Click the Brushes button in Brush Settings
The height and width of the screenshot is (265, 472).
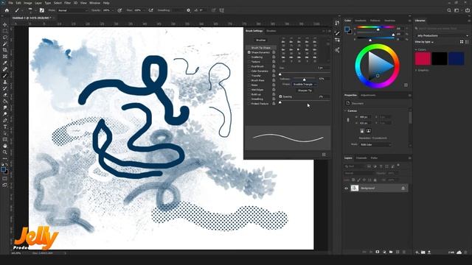[260, 40]
